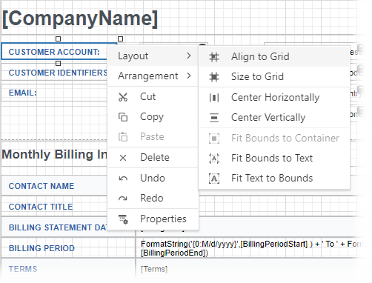The width and height of the screenshot is (372, 283).
Task: Click the Paste clipboard icon
Action: click(123, 137)
